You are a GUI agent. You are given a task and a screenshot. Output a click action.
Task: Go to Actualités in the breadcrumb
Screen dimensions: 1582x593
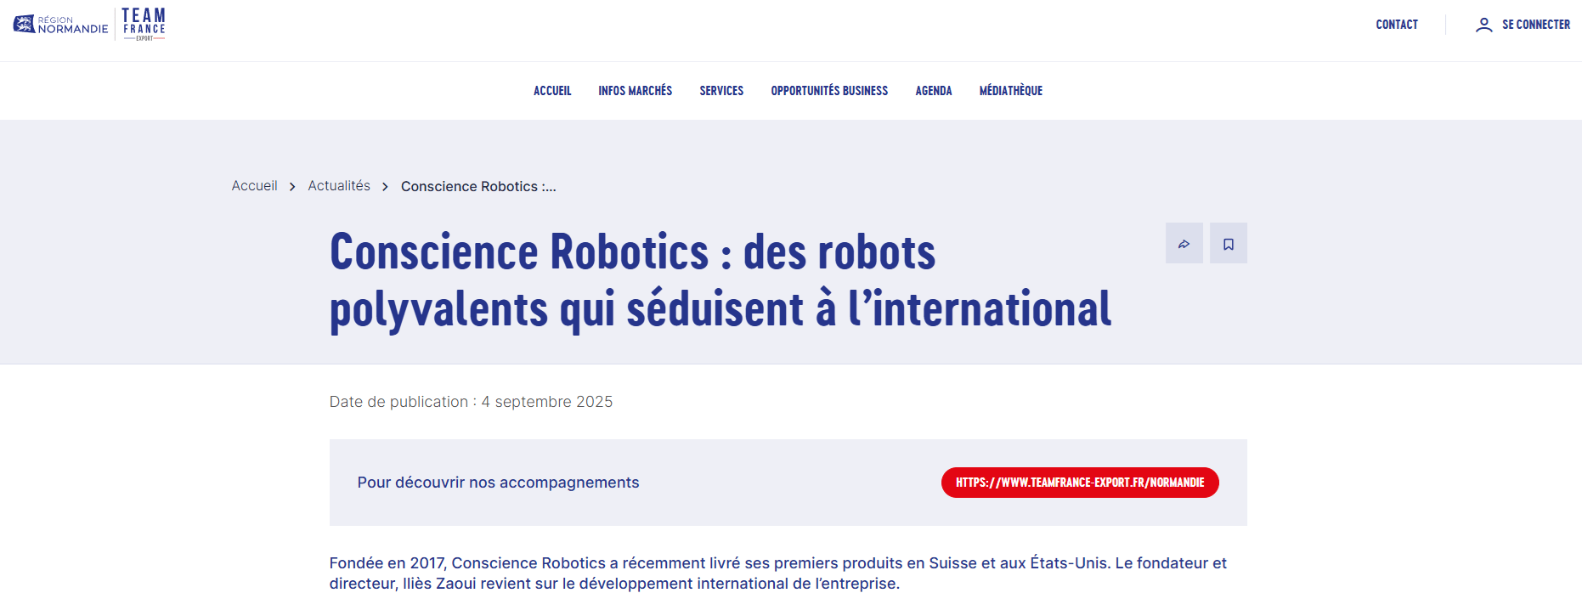[x=339, y=186]
